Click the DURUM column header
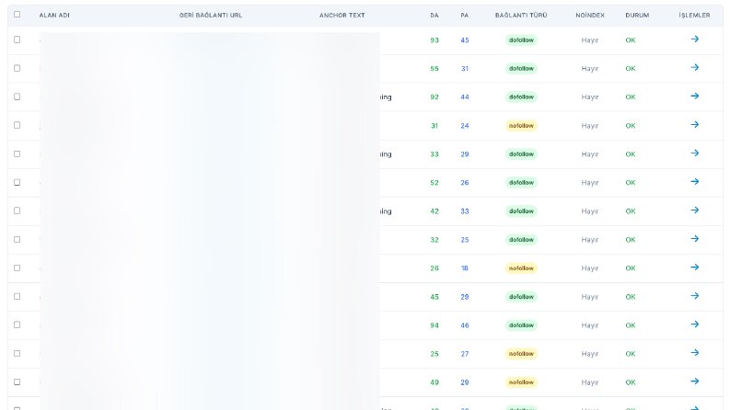Screen dimensions: 730x410 tap(637, 16)
